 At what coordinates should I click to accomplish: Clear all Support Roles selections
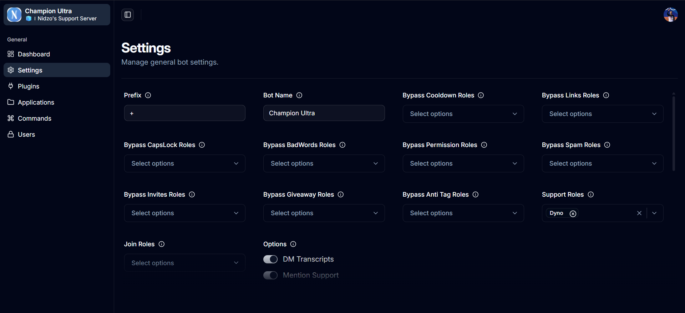click(x=639, y=213)
